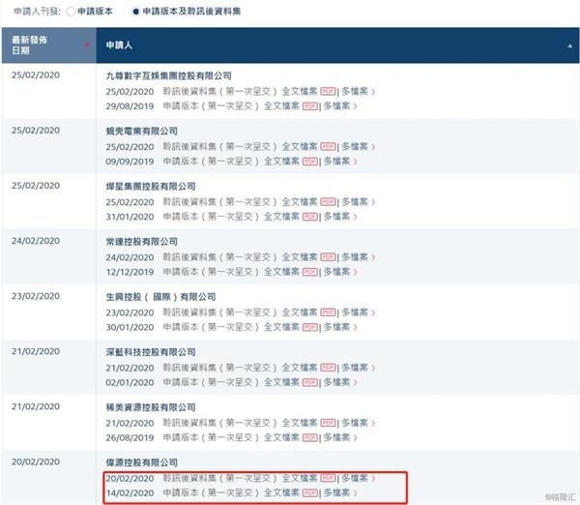The width and height of the screenshot is (580, 505).
Task: Open PDF icon for 常達控股 12/12/2019 row
Action: (310, 272)
